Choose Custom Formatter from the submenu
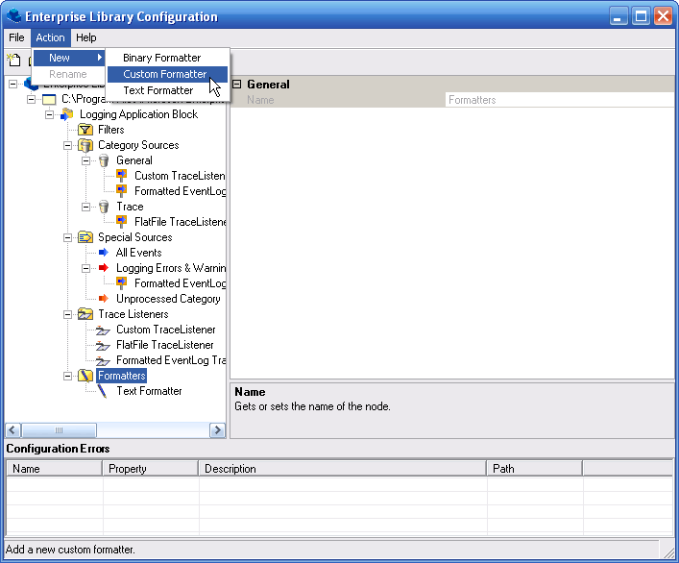Image resolution: width=679 pixels, height=563 pixels. pyautogui.click(x=164, y=74)
